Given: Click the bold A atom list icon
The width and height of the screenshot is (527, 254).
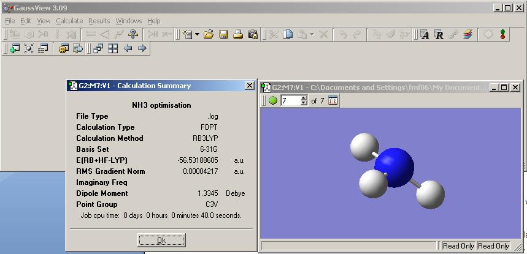Looking at the screenshot, I should (425, 35).
